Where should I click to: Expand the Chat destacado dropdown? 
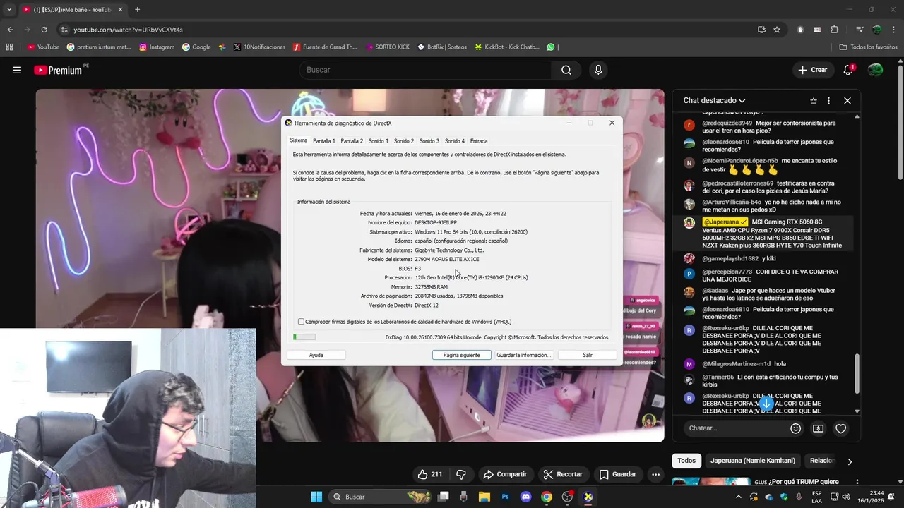coord(714,101)
